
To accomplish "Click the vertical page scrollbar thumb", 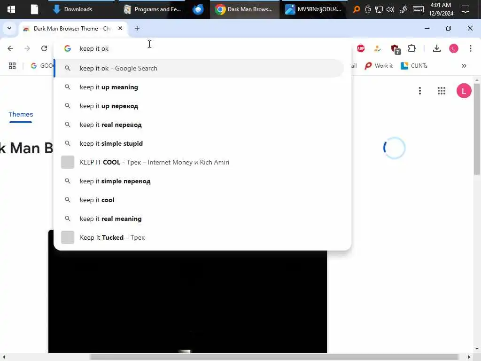I will (x=477, y=129).
